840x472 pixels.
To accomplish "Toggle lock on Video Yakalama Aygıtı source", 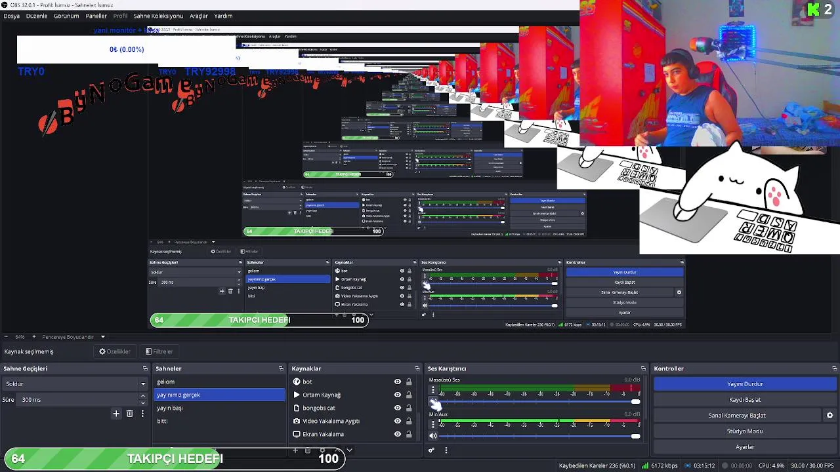I will [408, 421].
